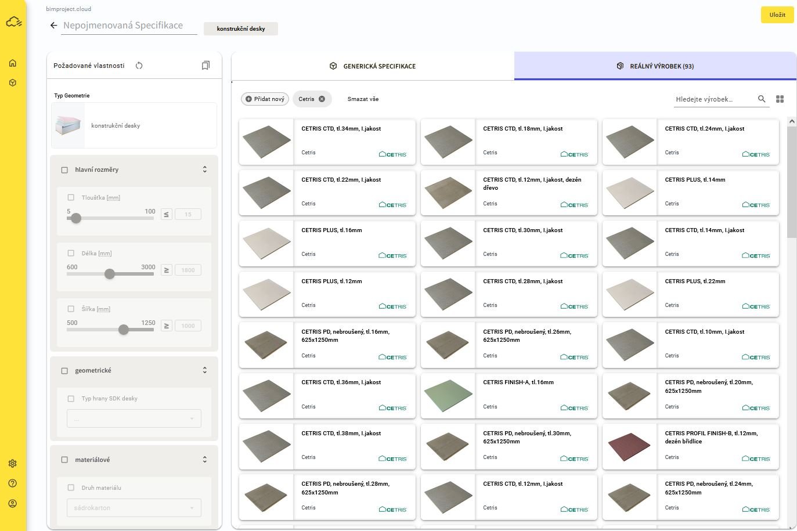Open the cube products icon in sidebar
The image size is (797, 531).
click(13, 83)
